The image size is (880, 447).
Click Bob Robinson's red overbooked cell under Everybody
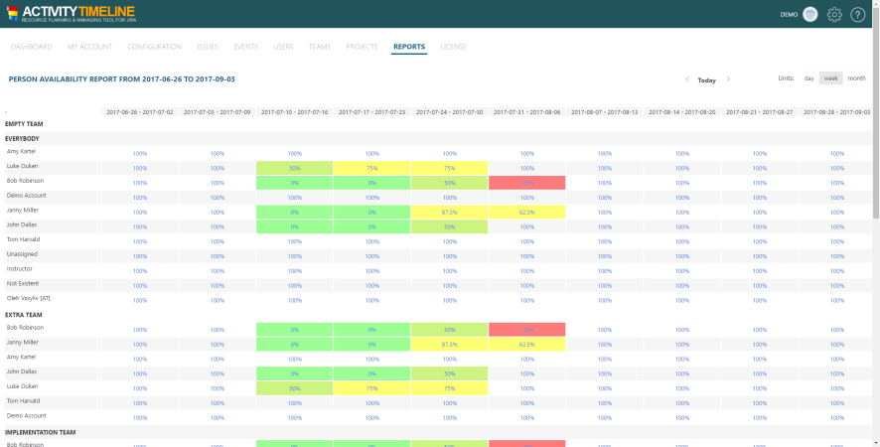point(526,183)
